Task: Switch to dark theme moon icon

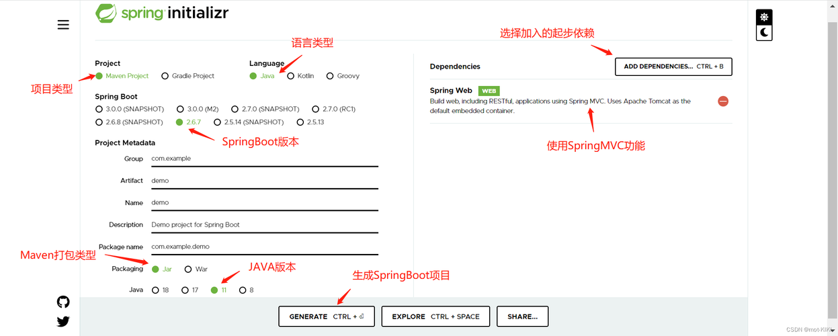Action: click(764, 32)
